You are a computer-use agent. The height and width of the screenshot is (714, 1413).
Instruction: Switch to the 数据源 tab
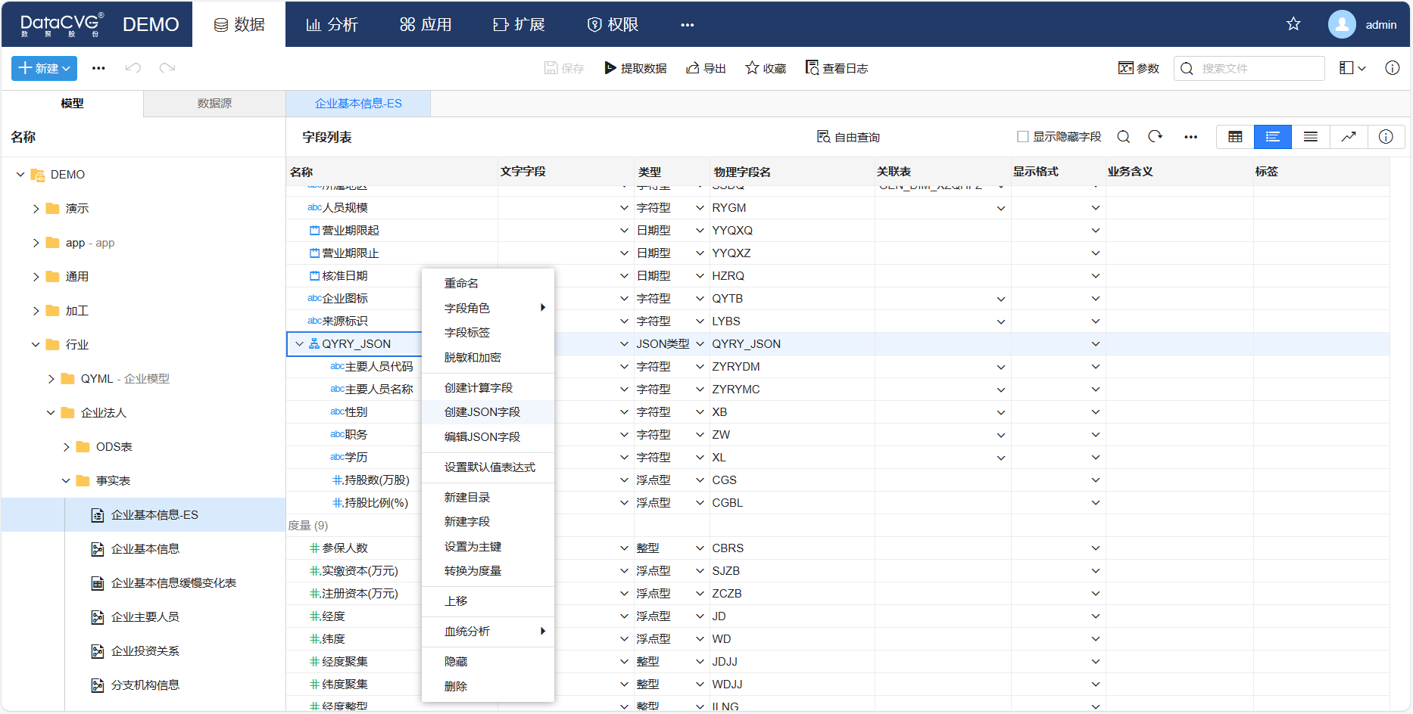click(214, 104)
